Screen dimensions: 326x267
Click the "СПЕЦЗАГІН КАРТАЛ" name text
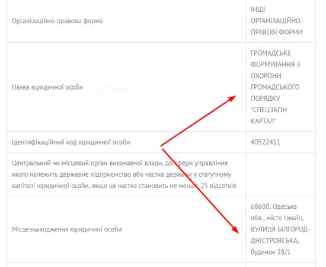pos(269,115)
